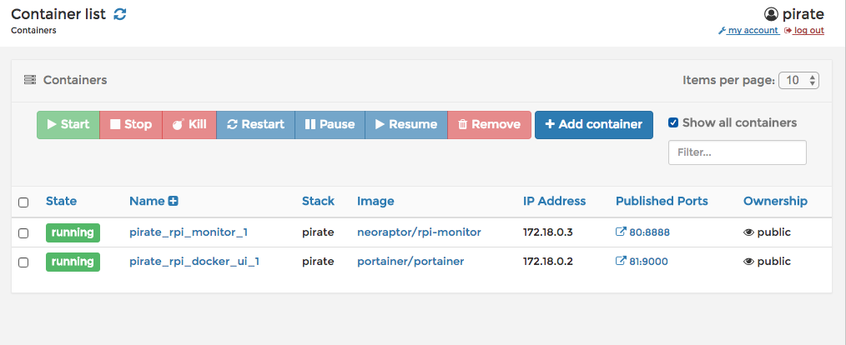The height and width of the screenshot is (345, 846).
Task: Click the plus icon next to Name column
Action: (x=174, y=201)
